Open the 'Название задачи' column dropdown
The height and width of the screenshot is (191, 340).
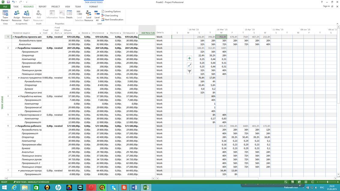(x=40, y=33)
